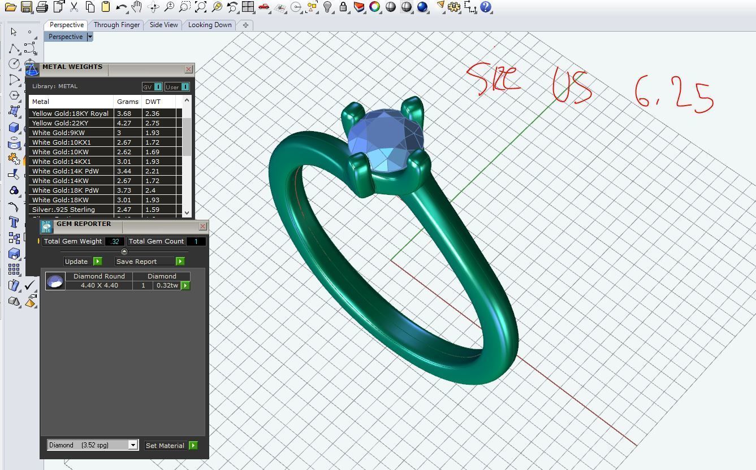
Task: Open a file with the folder icon
Action: tap(10, 7)
